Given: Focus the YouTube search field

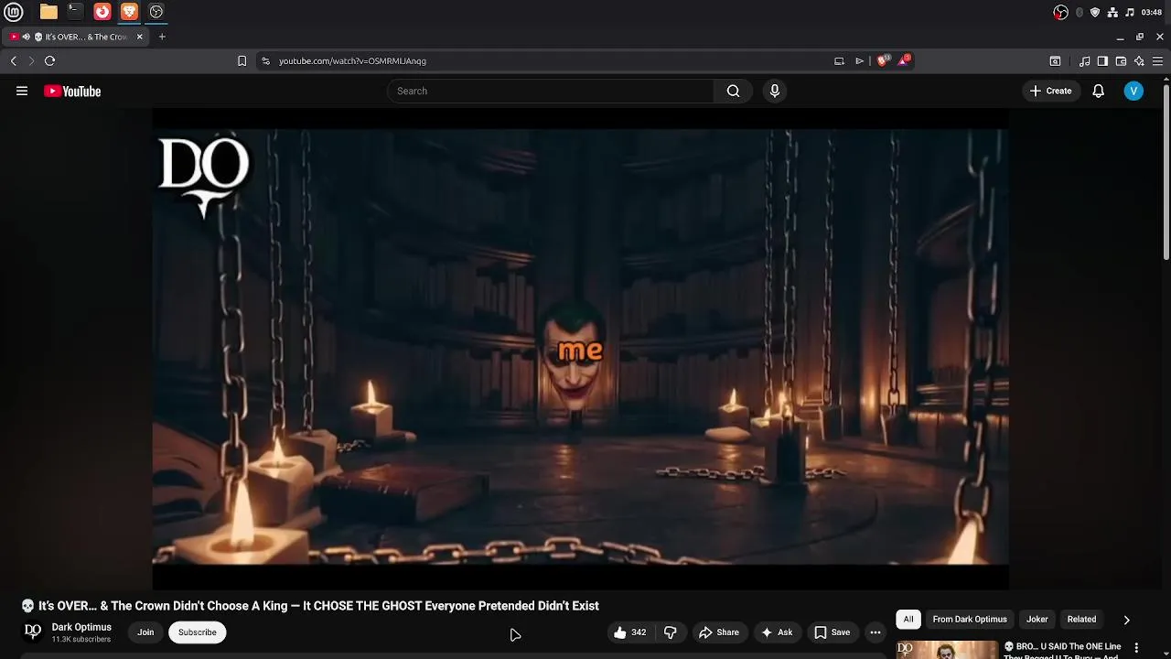Looking at the screenshot, I should (x=551, y=91).
